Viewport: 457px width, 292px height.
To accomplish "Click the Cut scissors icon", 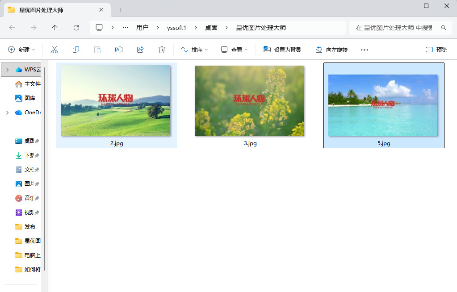I will pyautogui.click(x=55, y=50).
